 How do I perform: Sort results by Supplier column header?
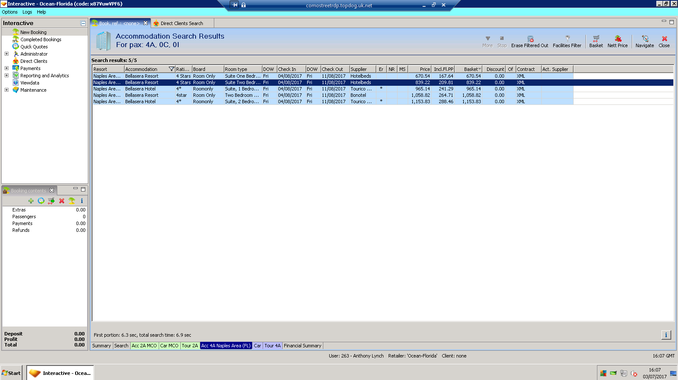[363, 69]
